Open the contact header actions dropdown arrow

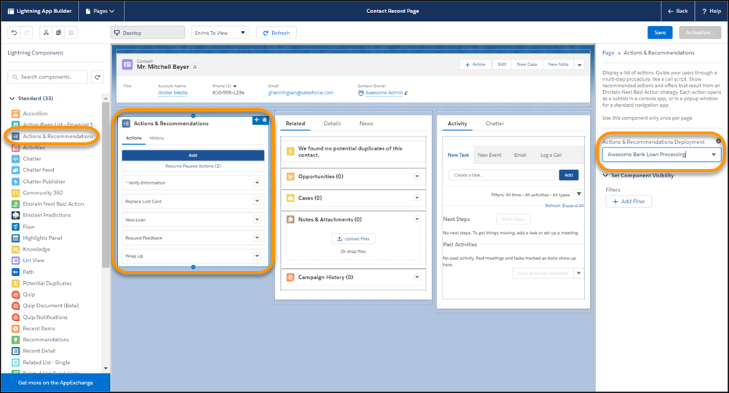[x=579, y=65]
